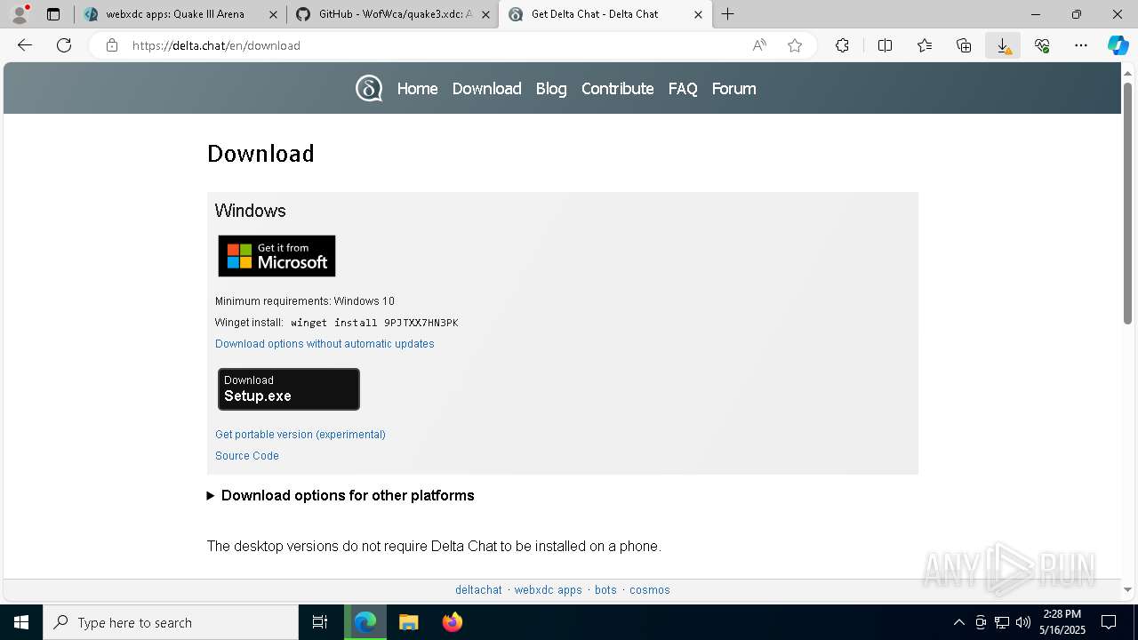Open Task View on the taskbar
Viewport: 1138px width, 640px height.
(x=320, y=622)
